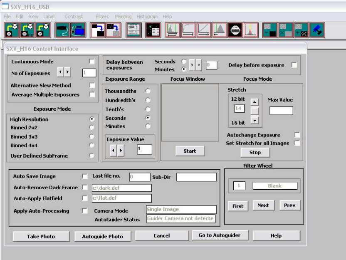
Task: Click the curved non-linear stretch icon
Action: point(188,30)
